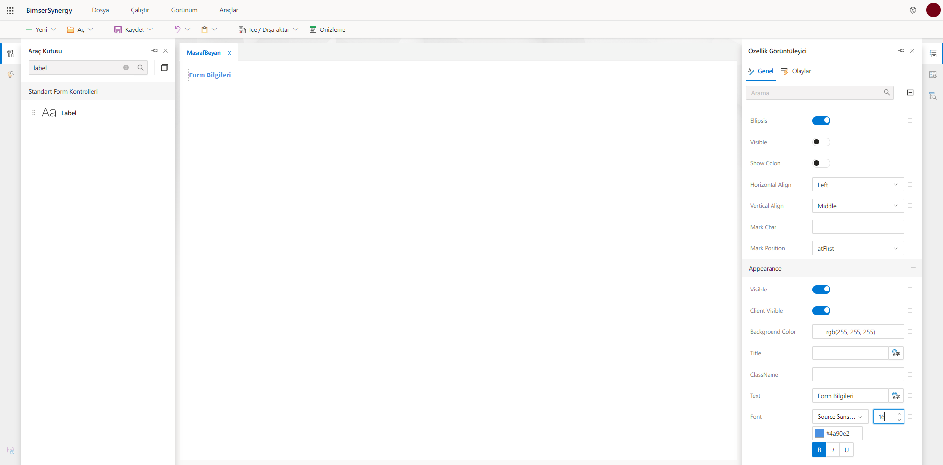
Task: Toggle the Client Visible switch
Action: 821,311
